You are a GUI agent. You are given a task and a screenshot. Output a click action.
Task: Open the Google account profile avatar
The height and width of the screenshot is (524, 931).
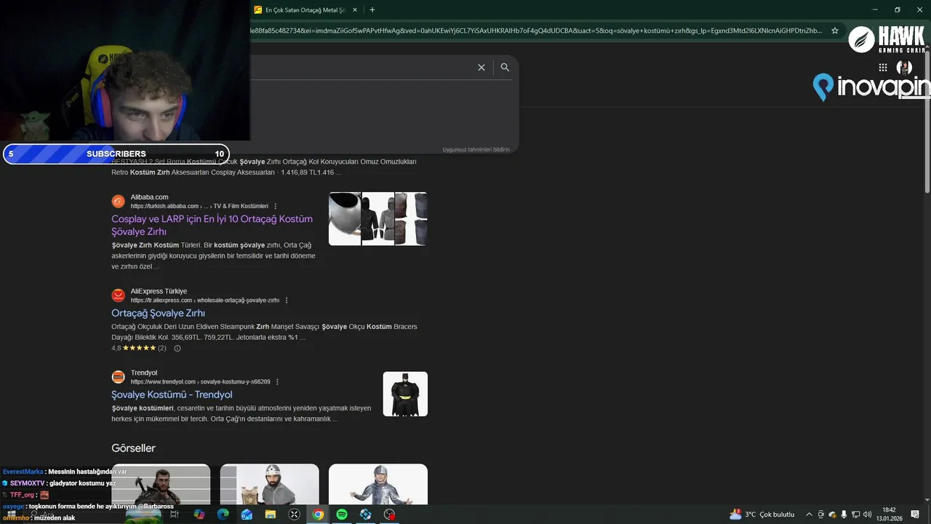point(904,68)
